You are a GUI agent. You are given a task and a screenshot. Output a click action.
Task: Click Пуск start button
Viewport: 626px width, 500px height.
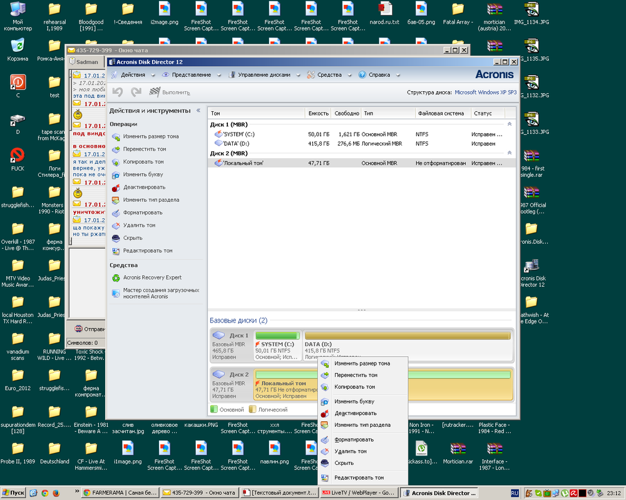tap(13, 493)
